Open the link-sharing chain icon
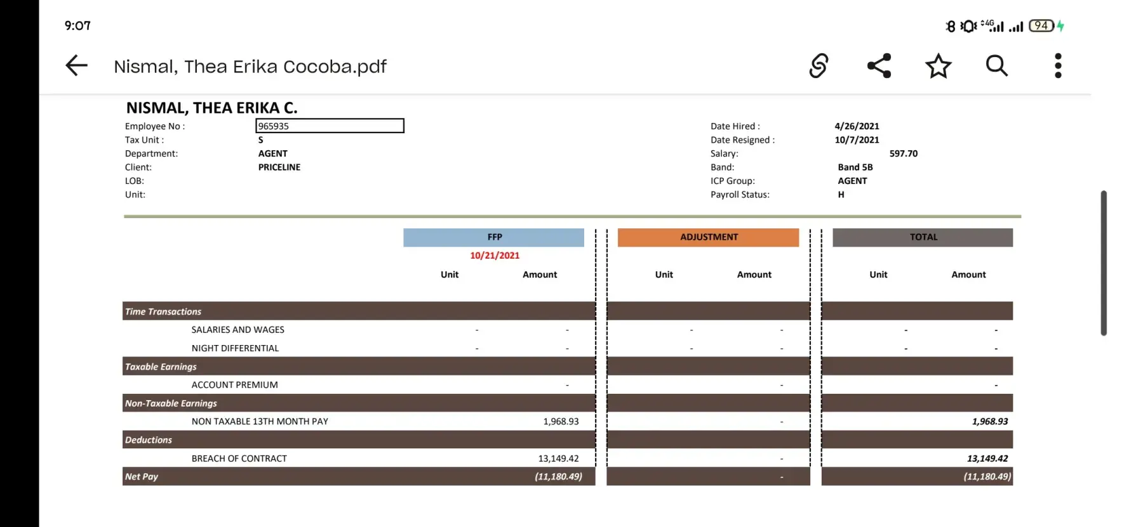The width and height of the screenshot is (1143, 527). [x=819, y=65]
